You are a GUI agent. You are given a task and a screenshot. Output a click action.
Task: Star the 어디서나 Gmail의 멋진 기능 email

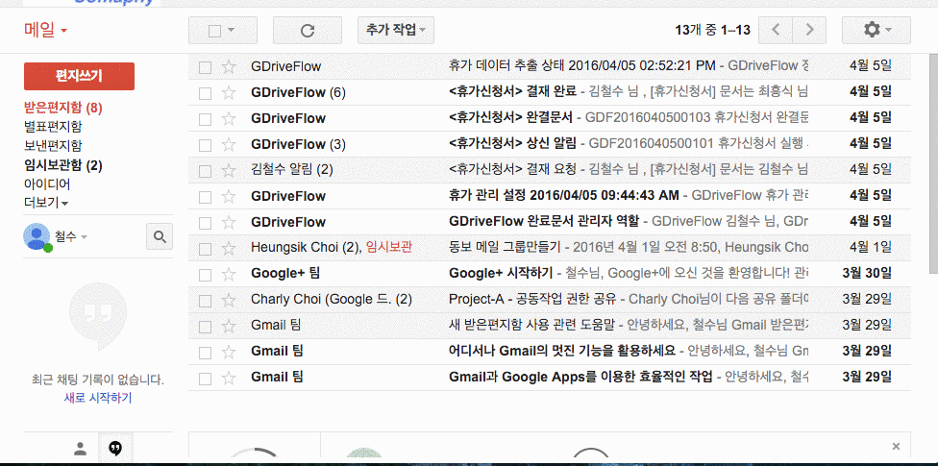[228, 352]
